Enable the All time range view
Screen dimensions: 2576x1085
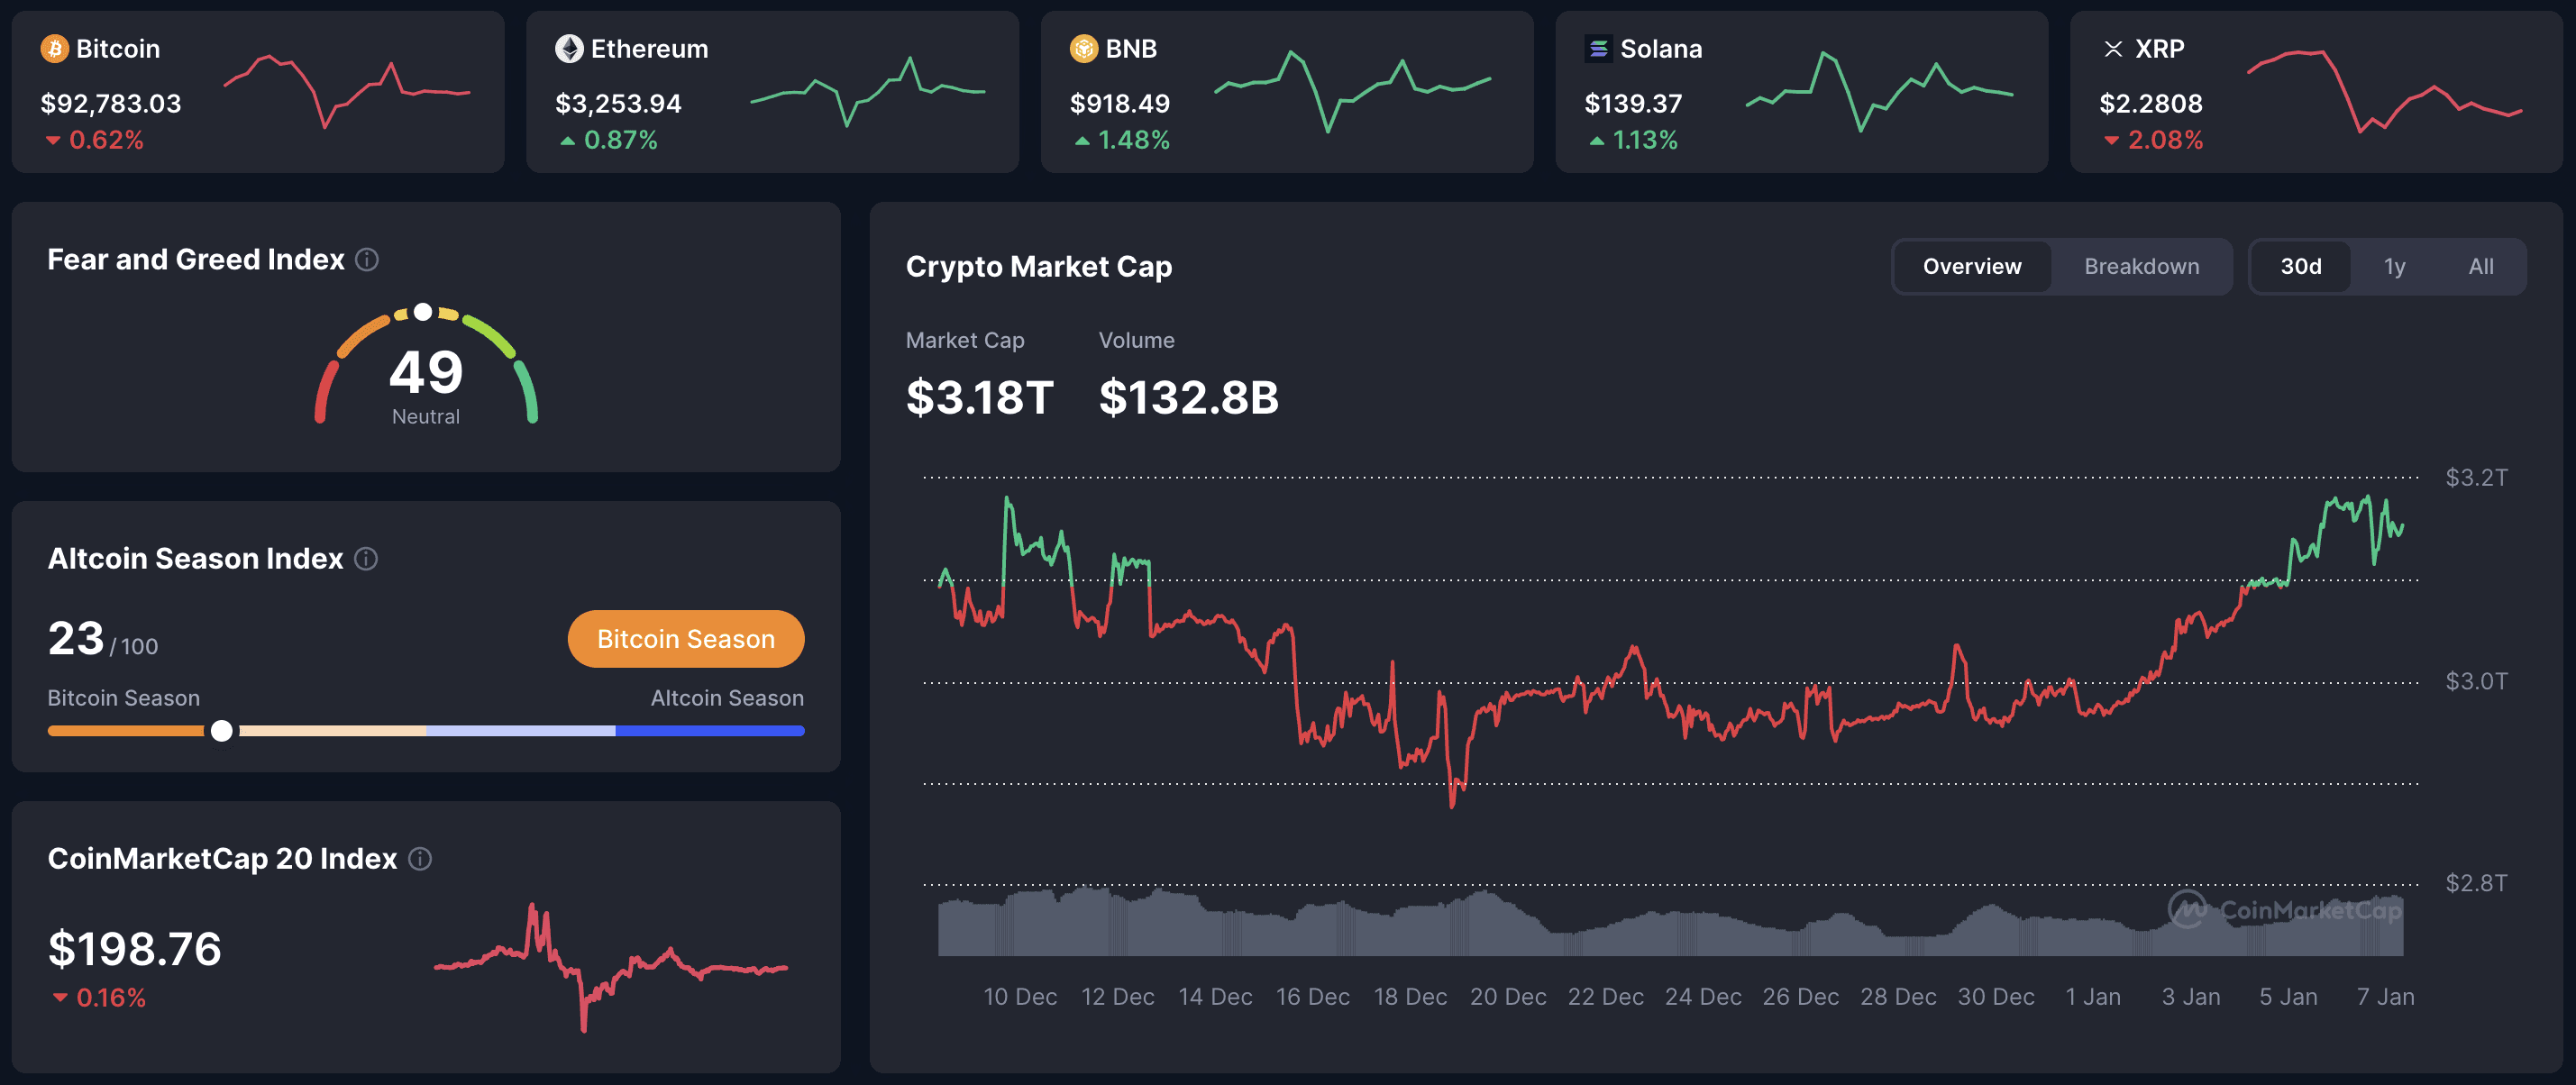pos(2481,266)
